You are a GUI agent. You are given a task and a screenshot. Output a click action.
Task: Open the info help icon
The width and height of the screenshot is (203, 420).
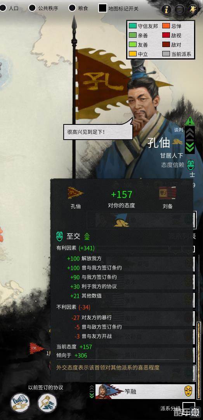167,10
